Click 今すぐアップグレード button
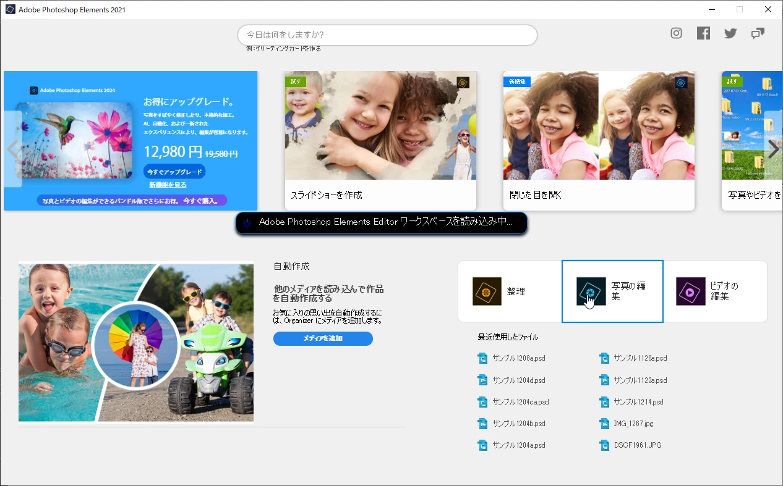This screenshot has height=486, width=783. pos(174,171)
